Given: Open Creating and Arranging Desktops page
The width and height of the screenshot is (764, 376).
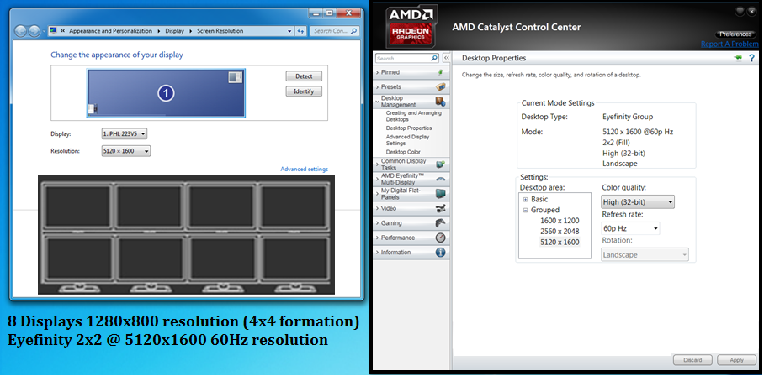Looking at the screenshot, I should click(x=413, y=116).
